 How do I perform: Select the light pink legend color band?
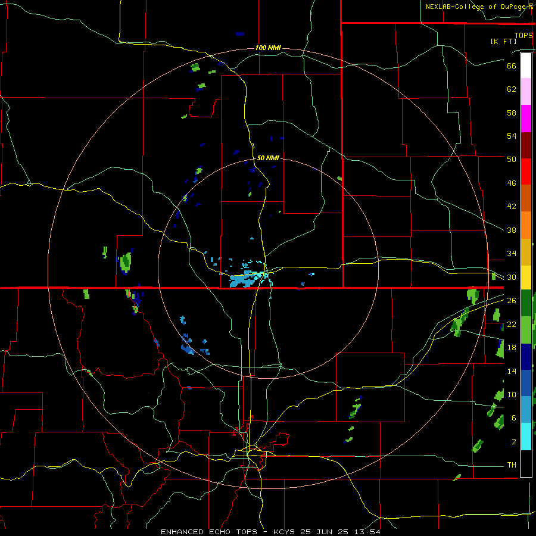point(526,92)
